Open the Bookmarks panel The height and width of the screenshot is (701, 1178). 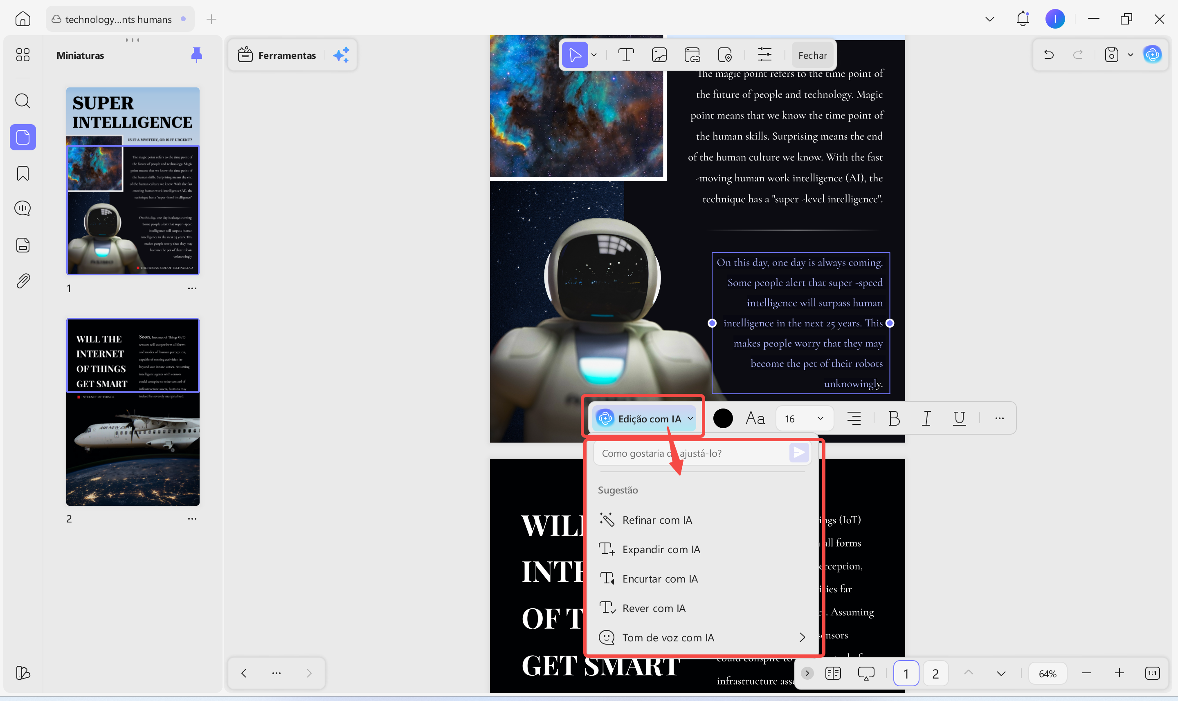point(22,173)
